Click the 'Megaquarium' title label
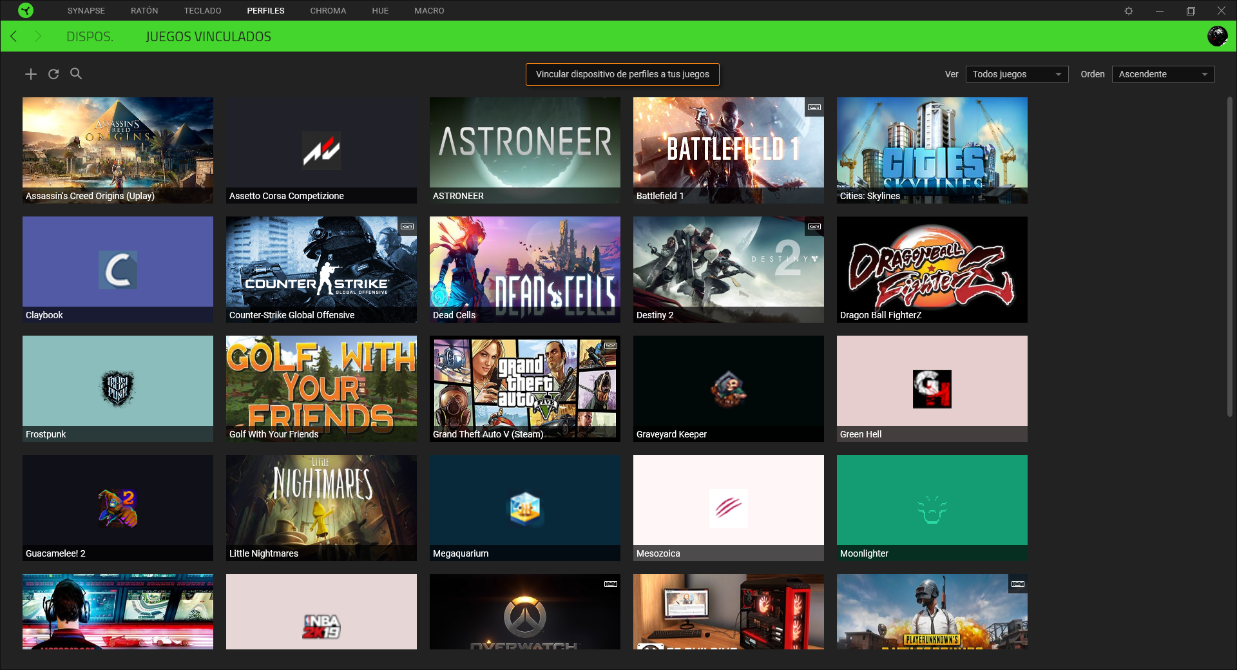The height and width of the screenshot is (670, 1237). point(461,553)
